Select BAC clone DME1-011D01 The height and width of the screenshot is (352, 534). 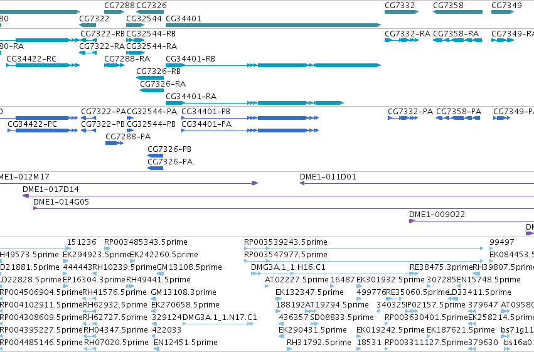pos(417,183)
